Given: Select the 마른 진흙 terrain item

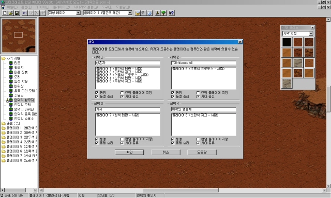Looking at the screenshot, I should (21, 72).
